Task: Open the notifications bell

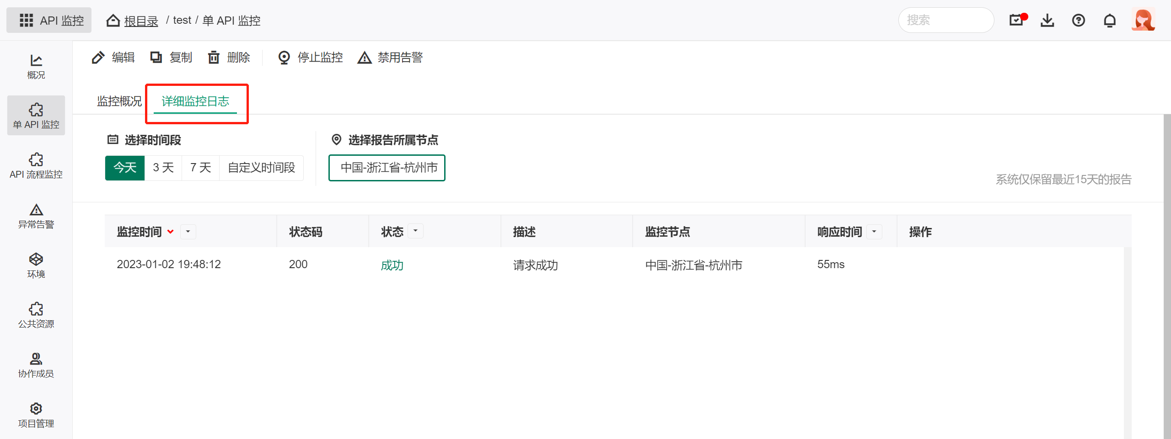Action: pos(1109,21)
